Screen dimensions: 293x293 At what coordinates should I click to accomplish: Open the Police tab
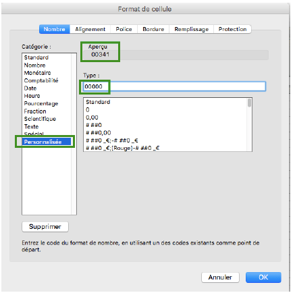[124, 29]
